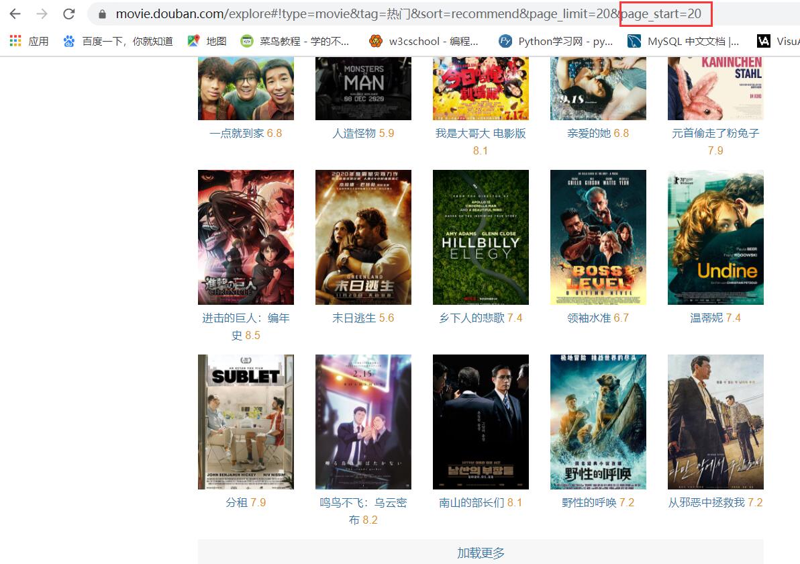The width and height of the screenshot is (800, 564).
Task: Click the 从邪恶中拯救我 7.2 title link
Action: click(x=715, y=503)
